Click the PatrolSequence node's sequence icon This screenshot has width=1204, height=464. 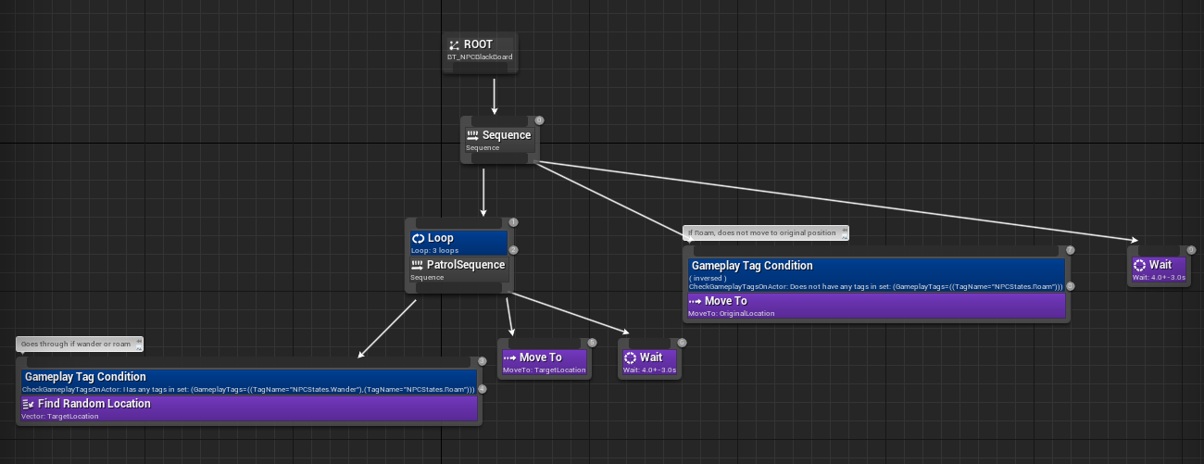tap(418, 265)
